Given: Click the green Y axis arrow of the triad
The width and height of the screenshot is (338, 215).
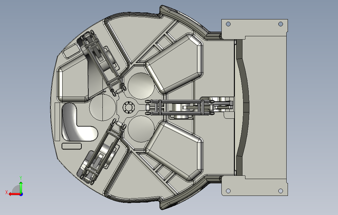Looking at the screenshot, I should point(21,187).
